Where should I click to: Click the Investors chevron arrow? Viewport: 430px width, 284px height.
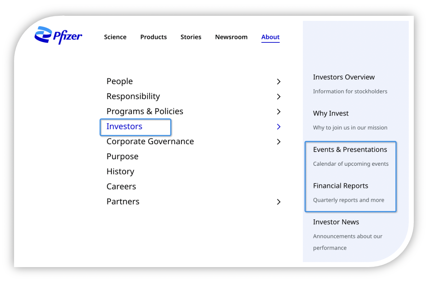278,127
